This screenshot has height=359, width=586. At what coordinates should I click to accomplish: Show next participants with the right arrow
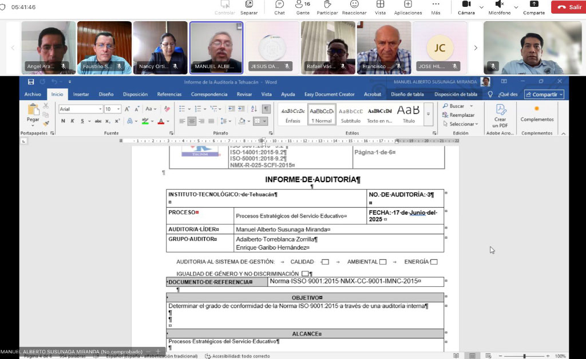click(x=476, y=48)
